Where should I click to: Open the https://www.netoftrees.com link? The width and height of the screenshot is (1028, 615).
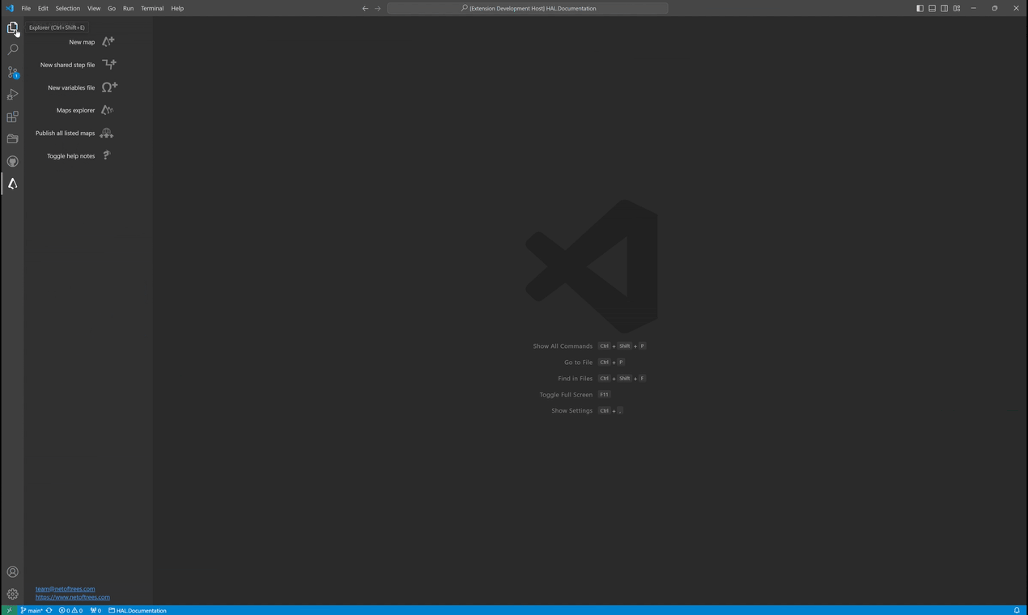point(72,597)
